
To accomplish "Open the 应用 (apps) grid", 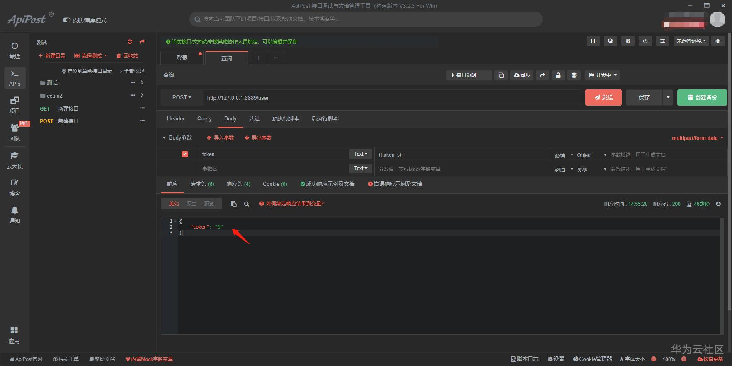I will (x=14, y=335).
